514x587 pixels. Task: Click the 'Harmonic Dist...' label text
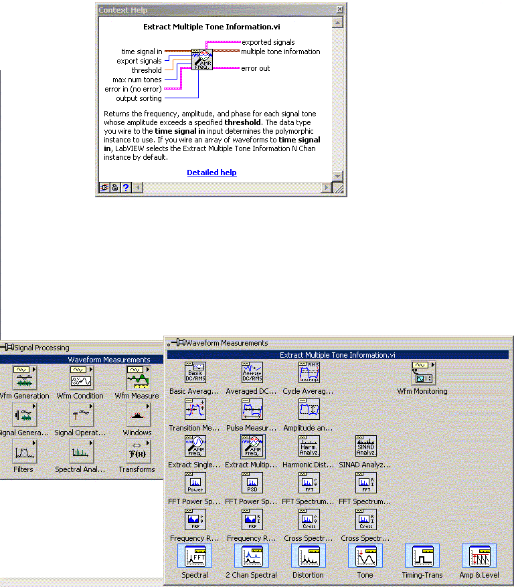308,465
